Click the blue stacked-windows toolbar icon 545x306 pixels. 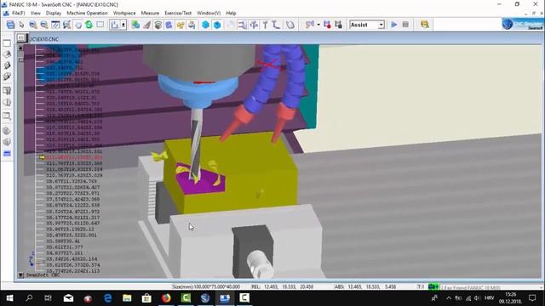click(11, 25)
